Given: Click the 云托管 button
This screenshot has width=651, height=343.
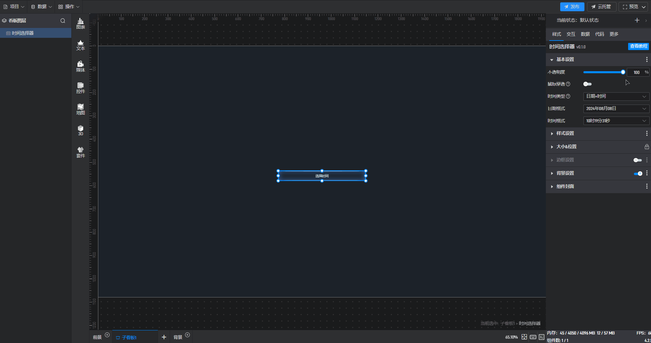Looking at the screenshot, I should click(x=602, y=7).
